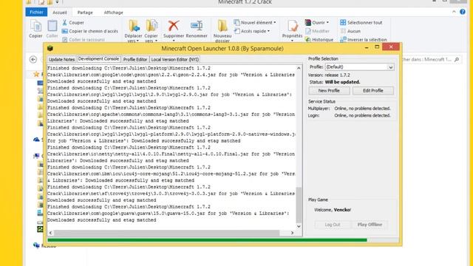
Task: Click console scroll right arrow
Action: pyautogui.click(x=292, y=233)
